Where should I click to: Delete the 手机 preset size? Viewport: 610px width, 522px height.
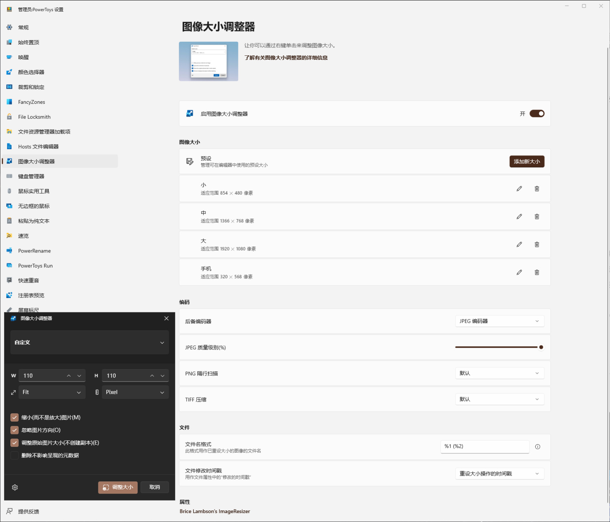(537, 272)
